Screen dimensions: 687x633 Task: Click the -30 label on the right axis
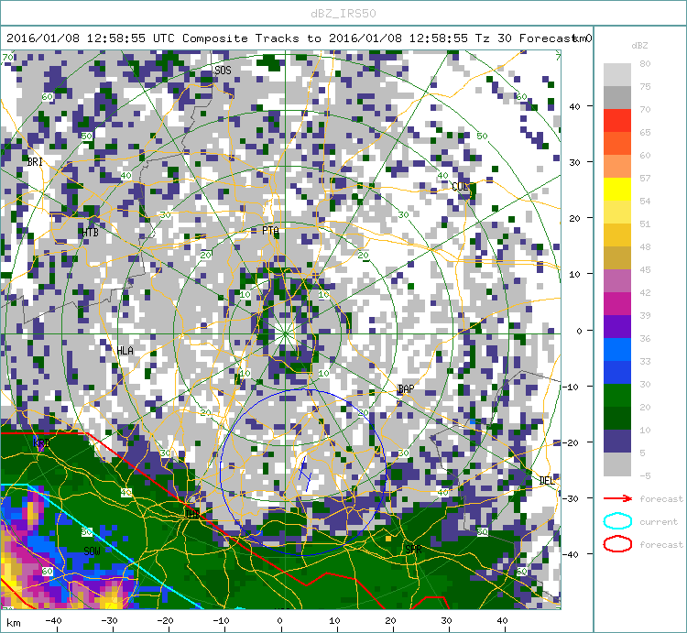point(571,498)
